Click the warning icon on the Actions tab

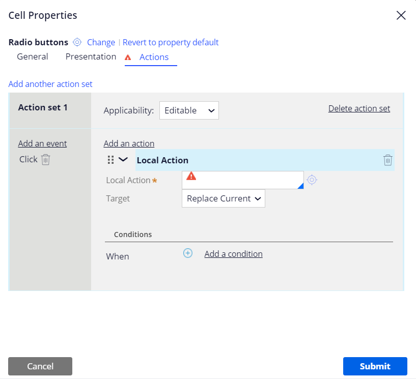point(128,57)
